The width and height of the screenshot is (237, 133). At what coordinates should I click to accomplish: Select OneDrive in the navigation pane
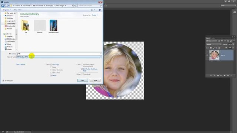pyautogui.click(x=10, y=16)
